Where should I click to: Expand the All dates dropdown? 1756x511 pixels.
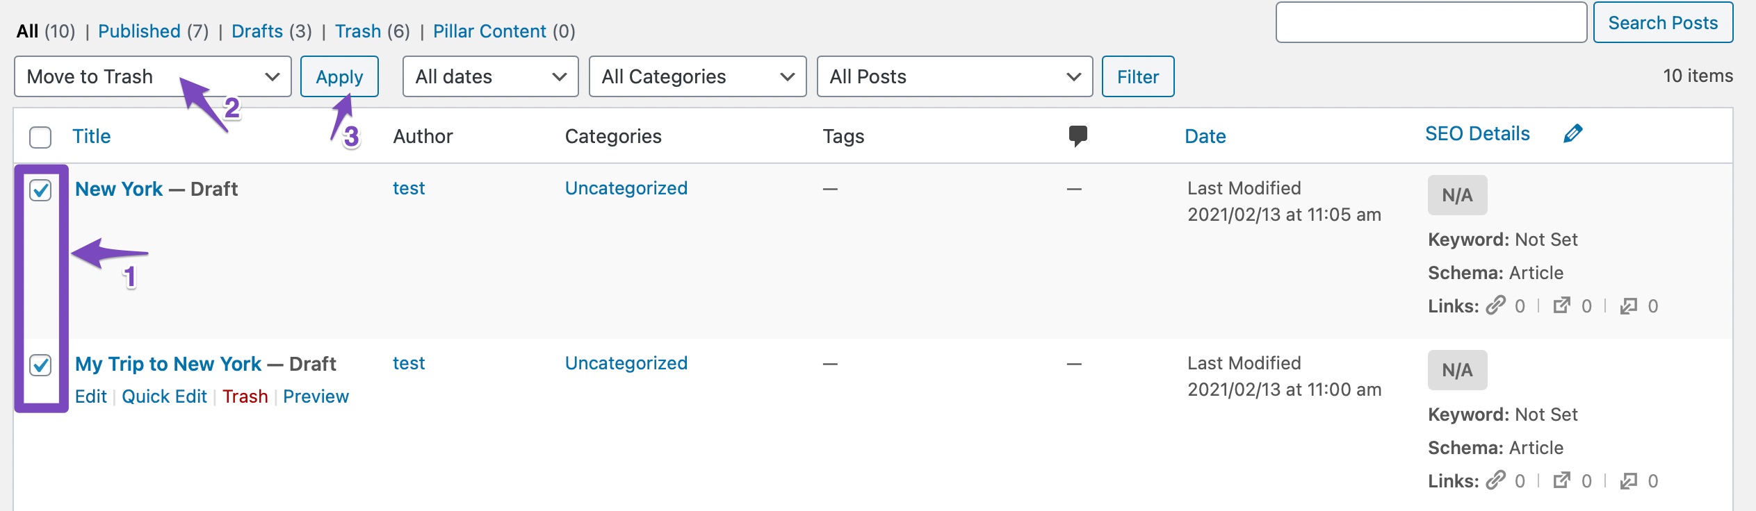click(x=490, y=76)
